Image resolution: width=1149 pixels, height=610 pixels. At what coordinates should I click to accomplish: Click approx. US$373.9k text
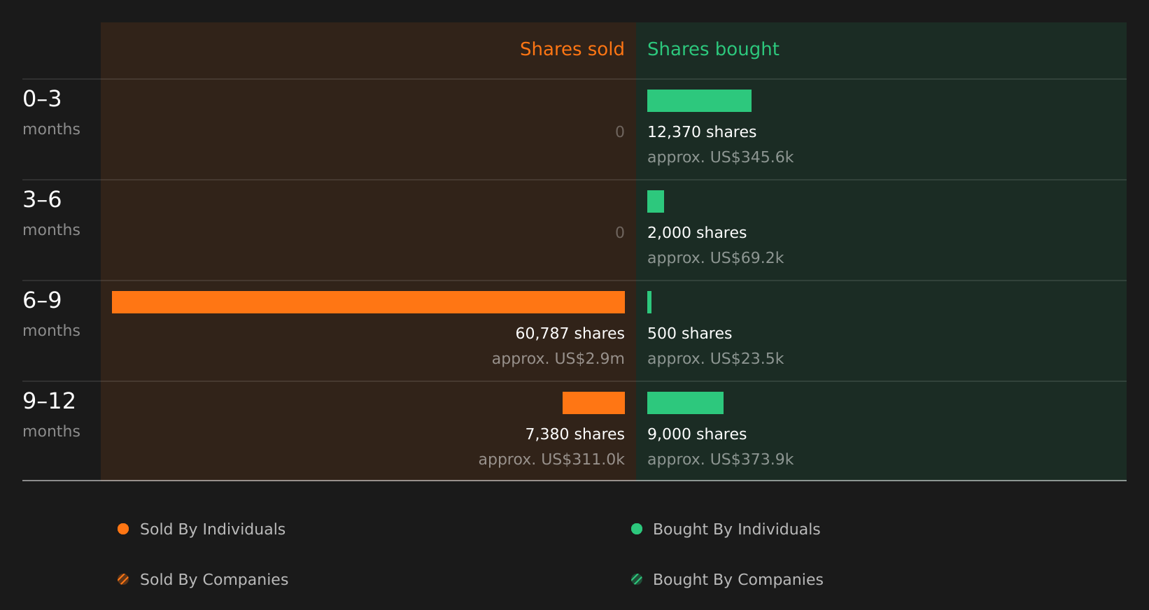click(720, 460)
